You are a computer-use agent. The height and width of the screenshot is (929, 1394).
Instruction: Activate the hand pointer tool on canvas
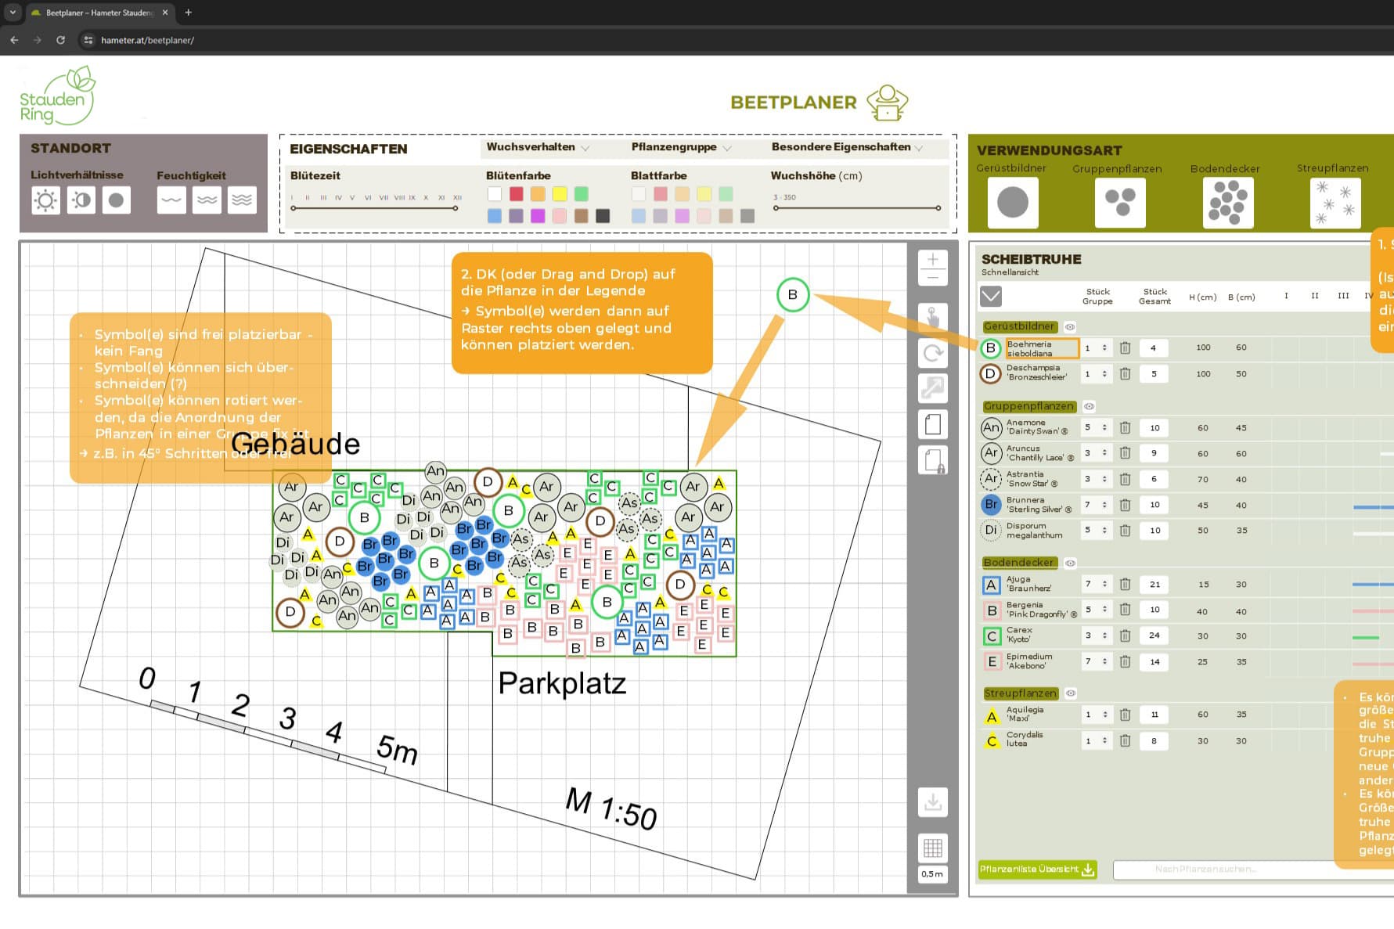933,318
